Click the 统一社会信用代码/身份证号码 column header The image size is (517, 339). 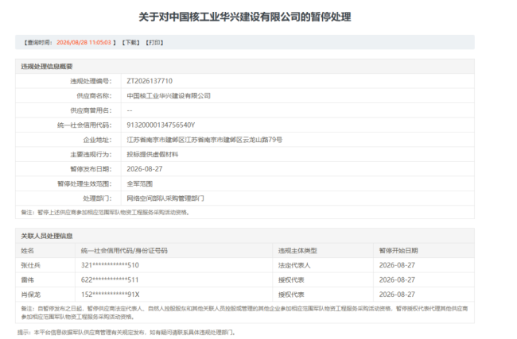[x=124, y=251]
